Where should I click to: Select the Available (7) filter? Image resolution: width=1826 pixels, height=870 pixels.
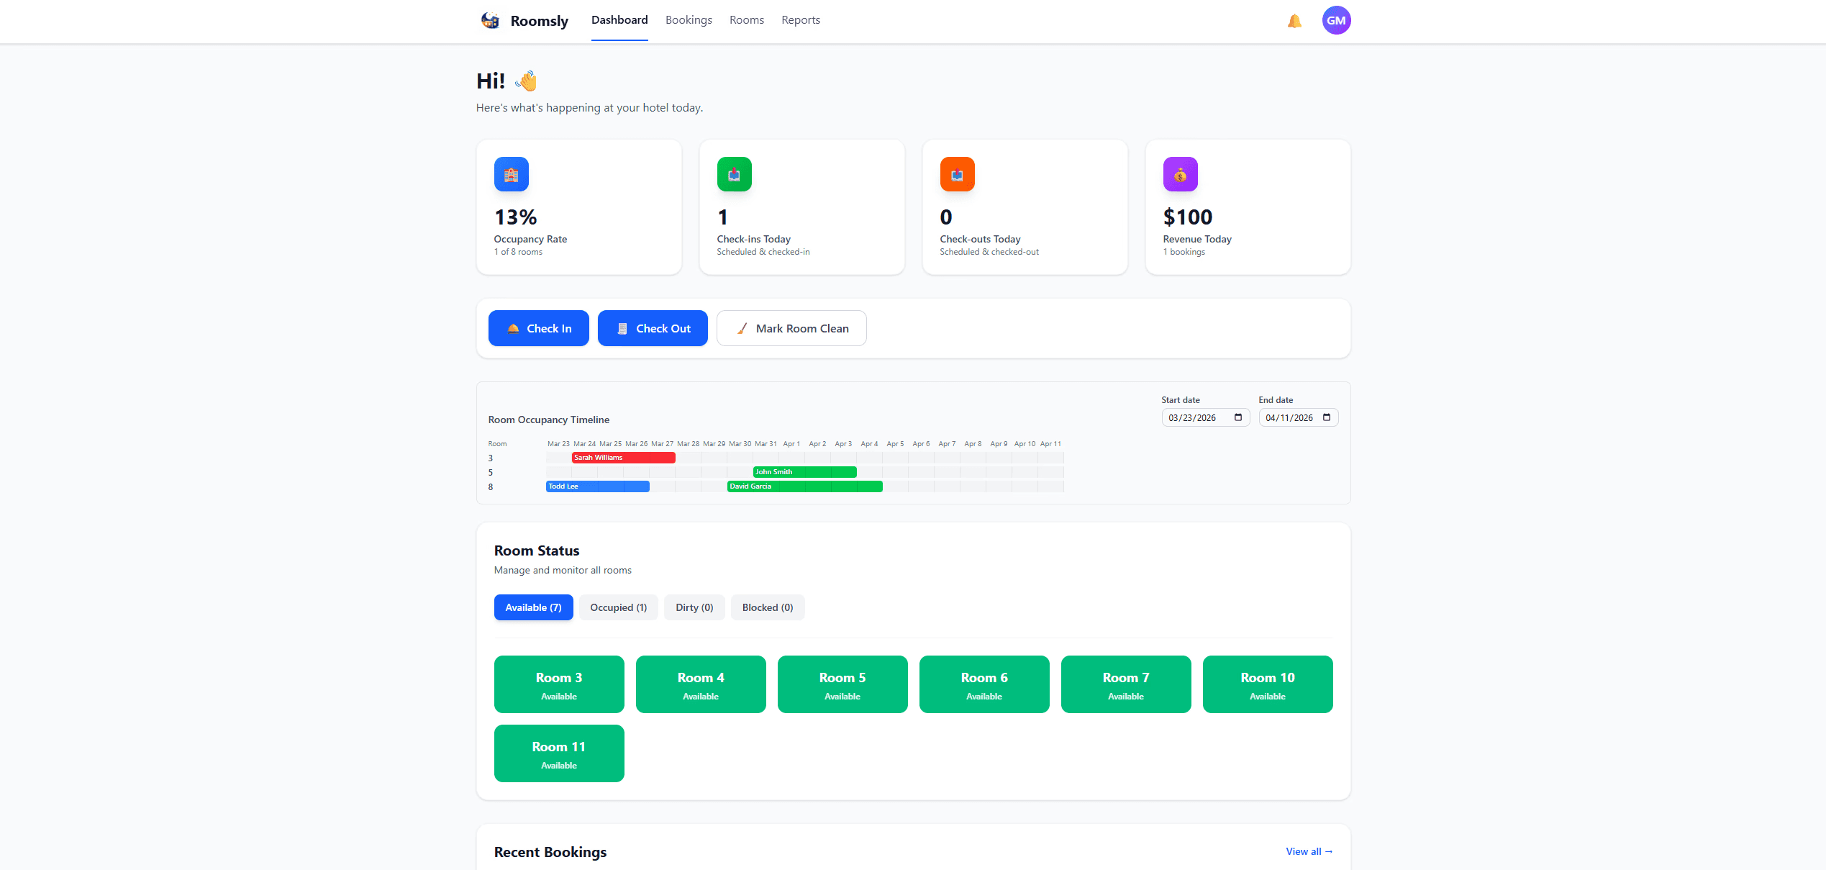point(533,607)
